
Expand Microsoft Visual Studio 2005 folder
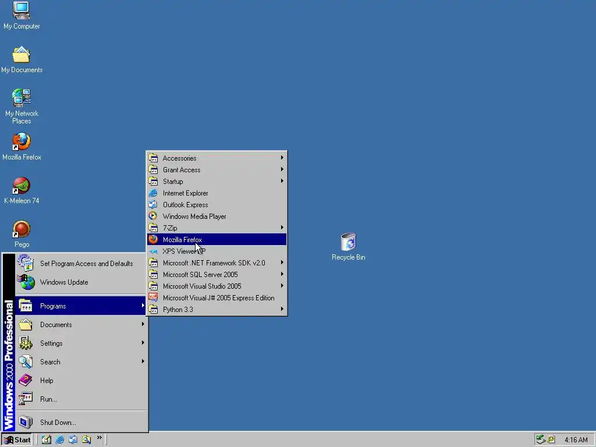217,286
